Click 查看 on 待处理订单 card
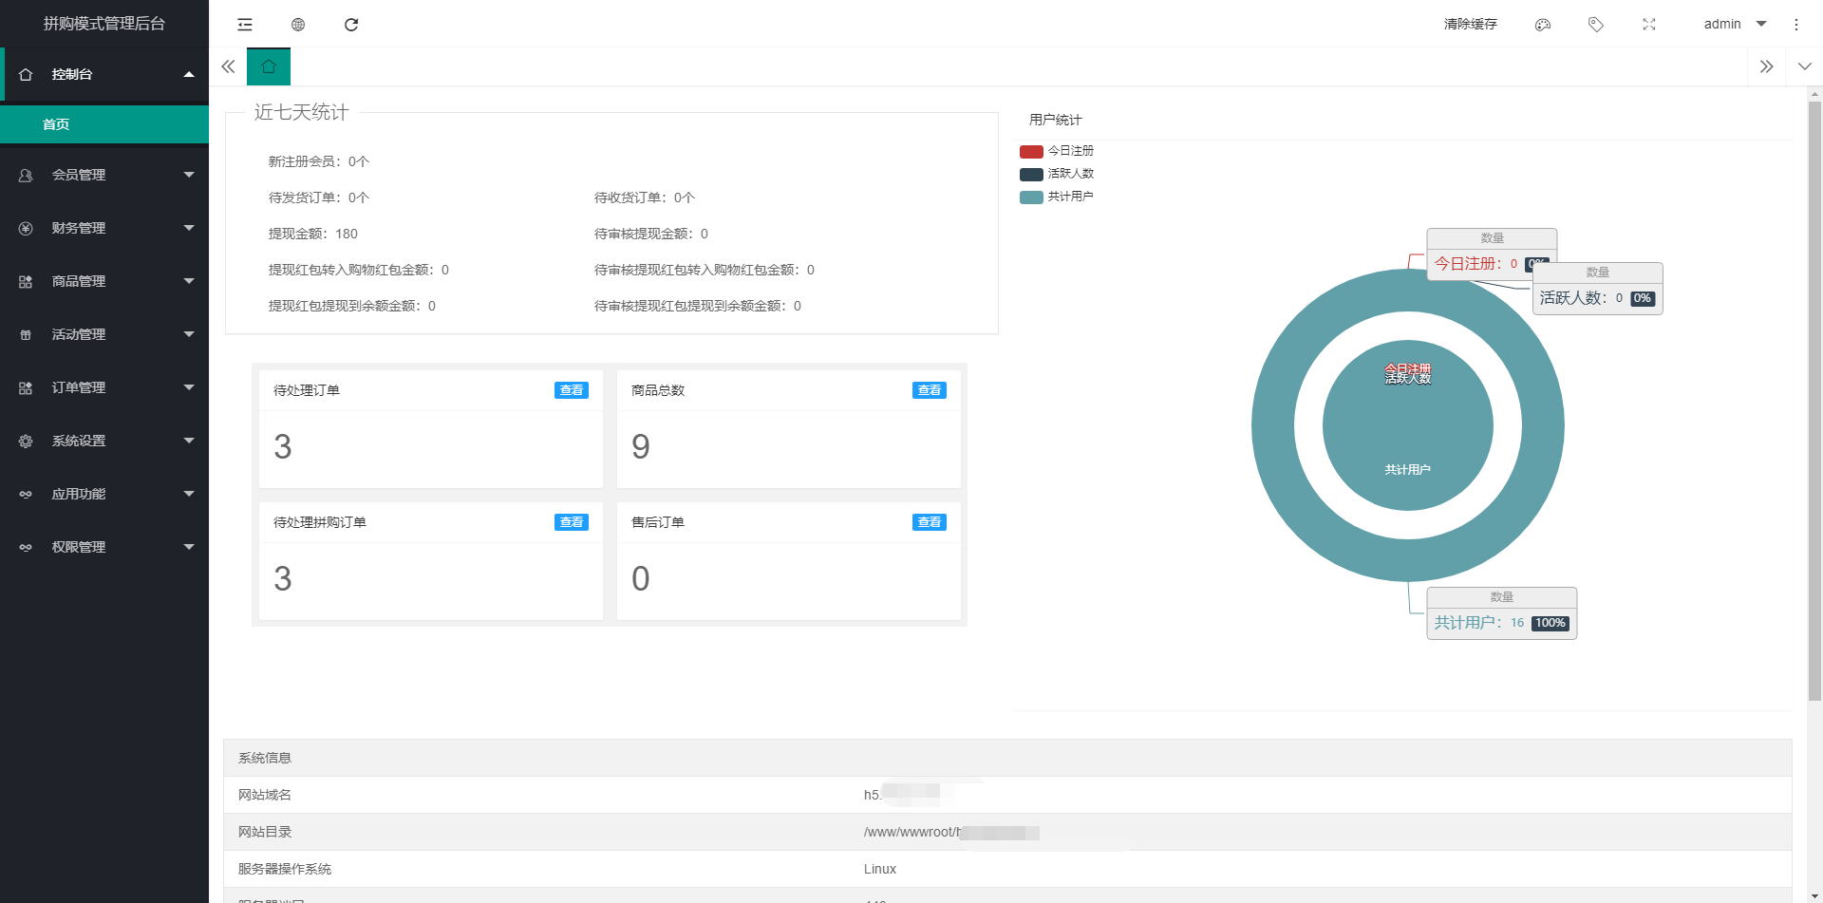 pyautogui.click(x=571, y=390)
